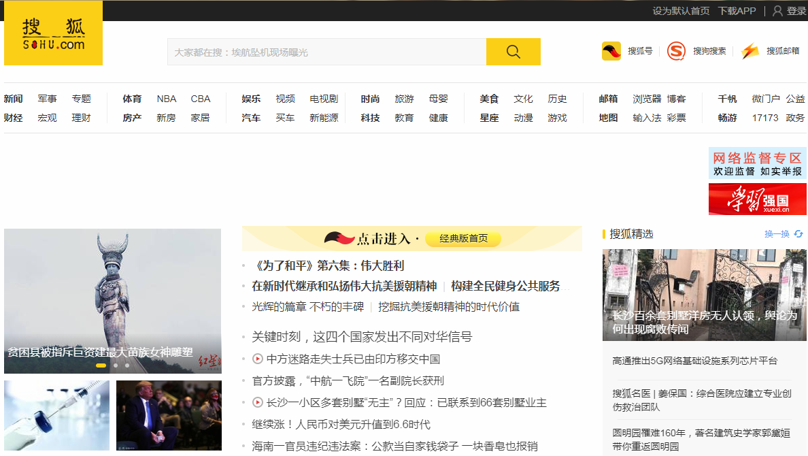Open the 星座 channel
Image resolution: width=808 pixels, height=456 pixels.
point(489,118)
